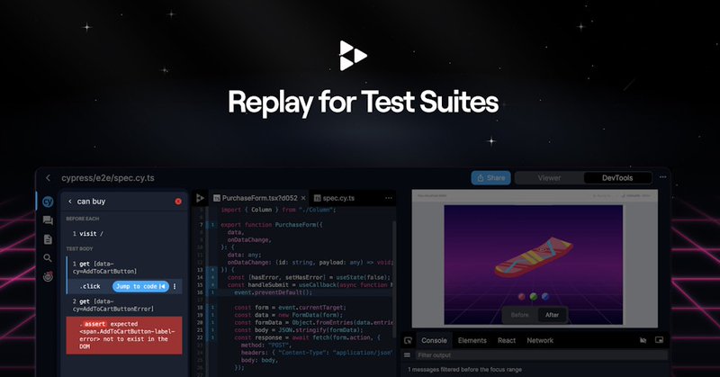
Task: Select the Console tab
Action: [434, 340]
